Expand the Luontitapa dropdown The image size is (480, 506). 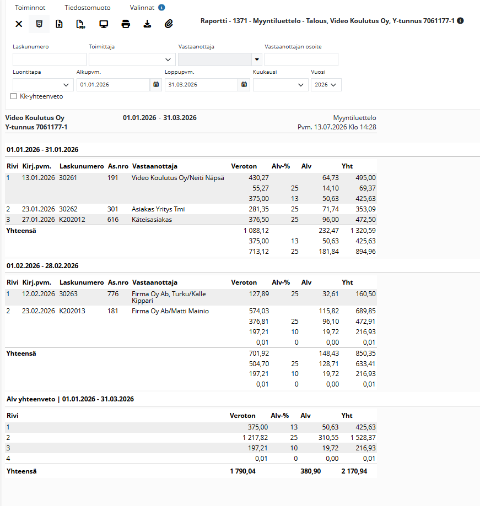[44, 85]
